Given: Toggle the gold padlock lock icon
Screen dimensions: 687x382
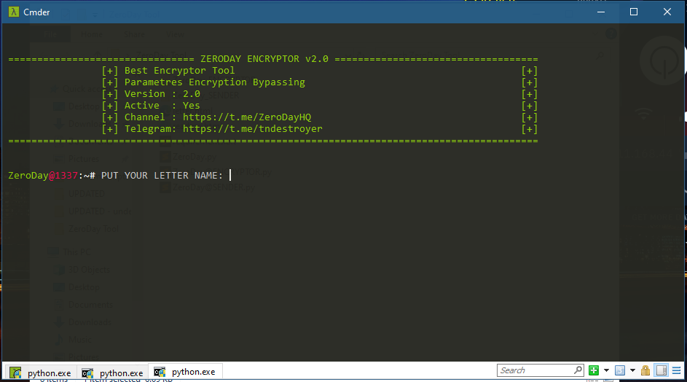Looking at the screenshot, I should click(645, 370).
